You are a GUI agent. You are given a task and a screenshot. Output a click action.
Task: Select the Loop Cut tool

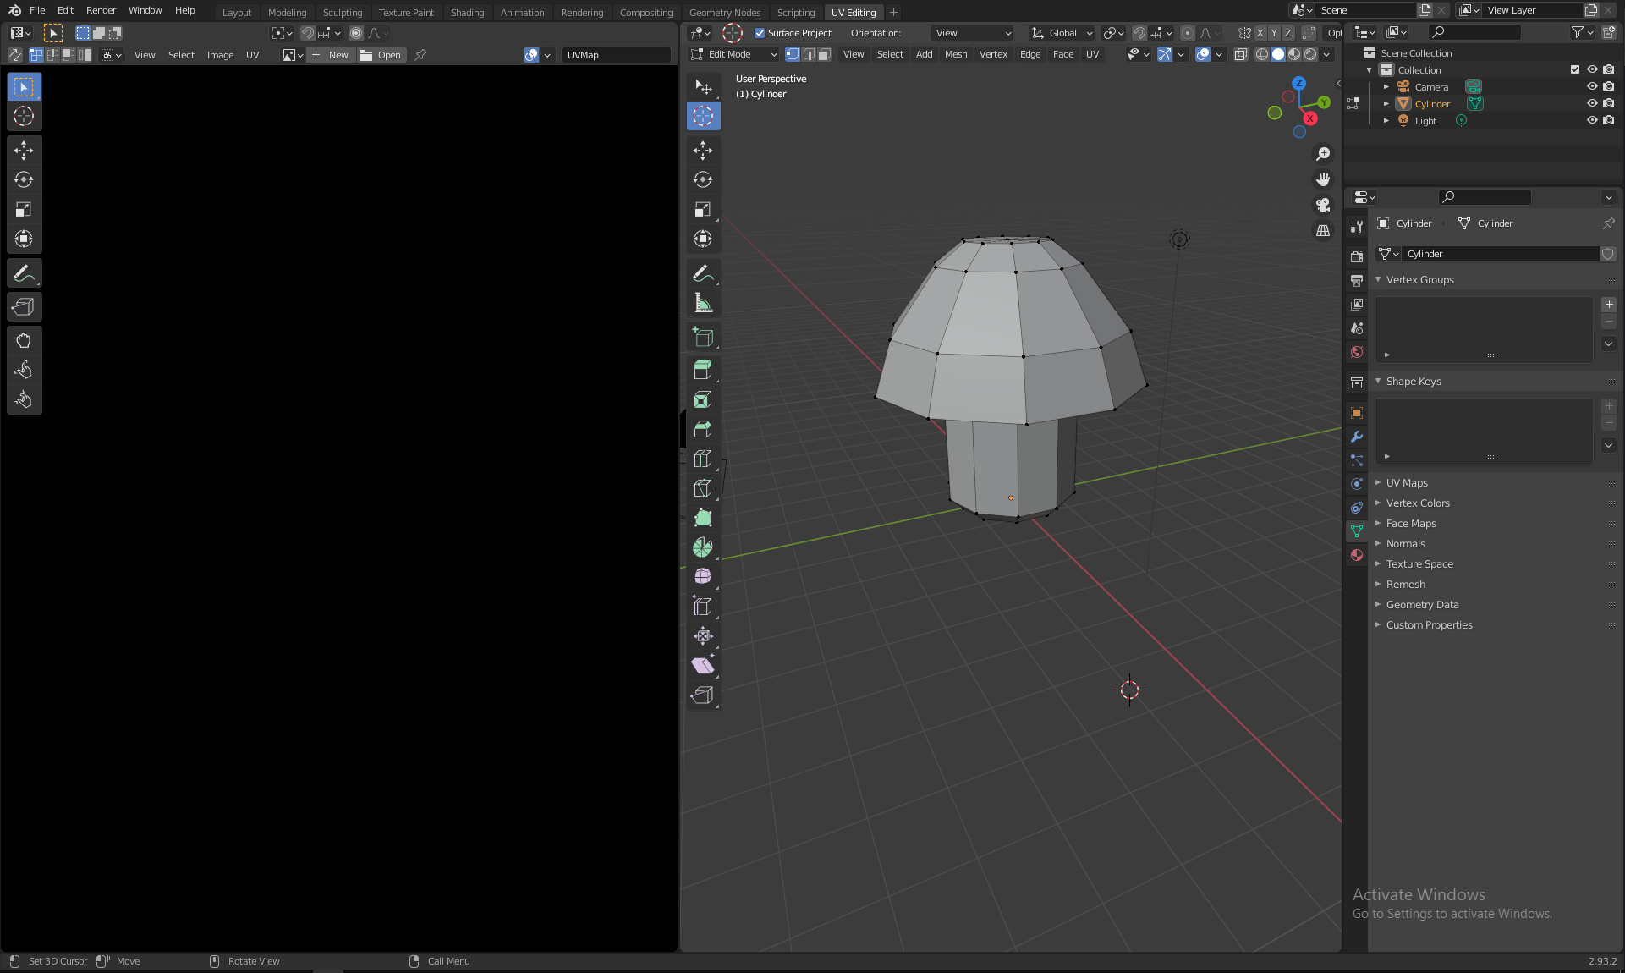(703, 459)
